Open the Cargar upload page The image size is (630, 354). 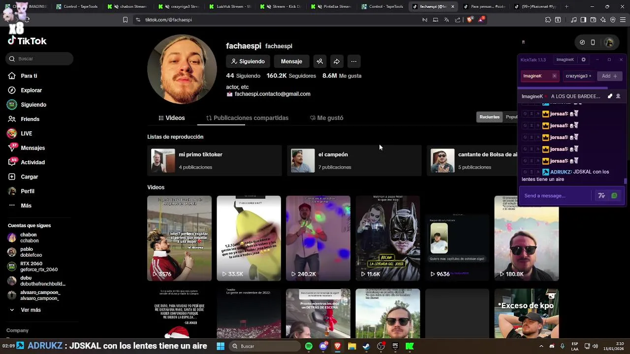point(29,177)
